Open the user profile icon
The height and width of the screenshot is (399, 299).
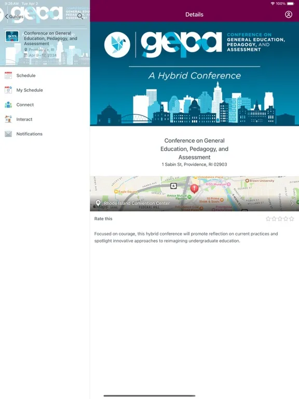coord(288,15)
